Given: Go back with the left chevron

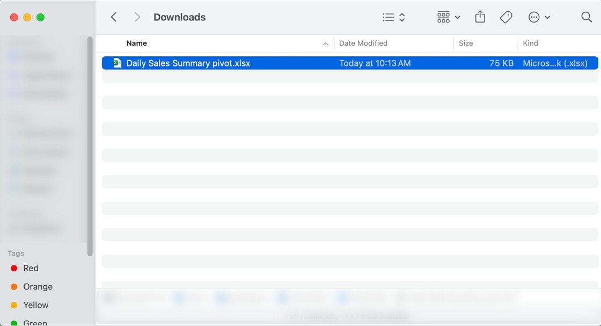Looking at the screenshot, I should point(114,17).
